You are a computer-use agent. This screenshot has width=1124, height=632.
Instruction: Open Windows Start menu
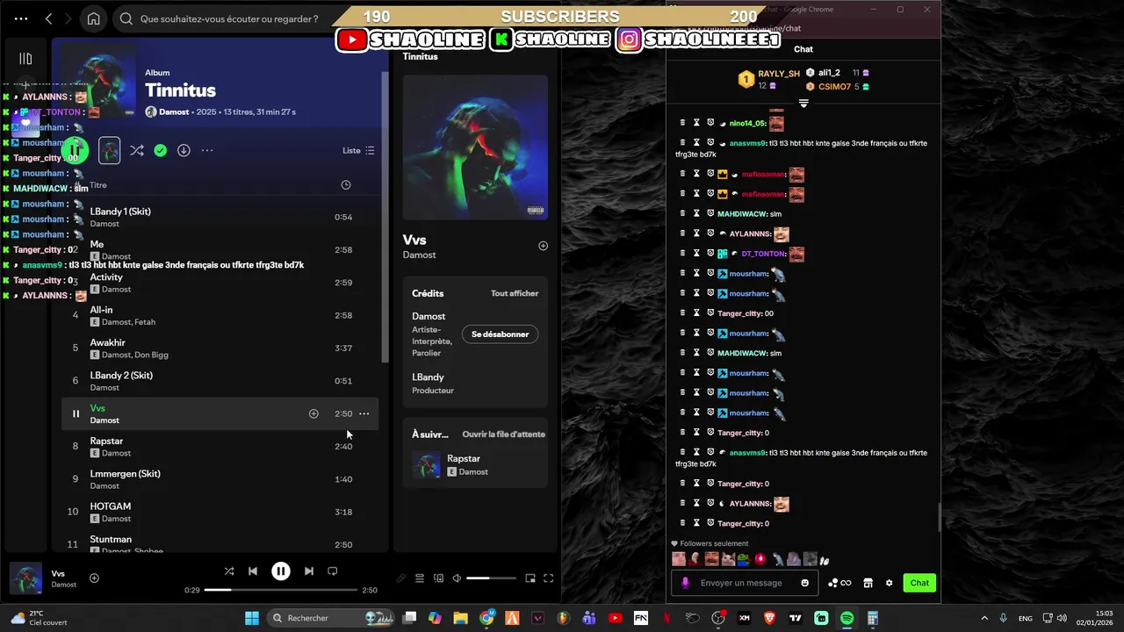pyautogui.click(x=252, y=618)
